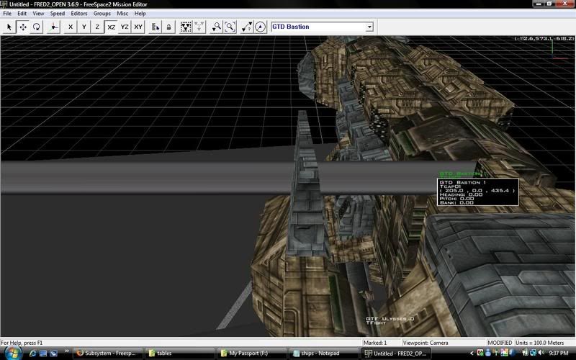Image resolution: width=576 pixels, height=360 pixels.
Task: Click the rotate locally axis icon
Action: [x=53, y=27]
